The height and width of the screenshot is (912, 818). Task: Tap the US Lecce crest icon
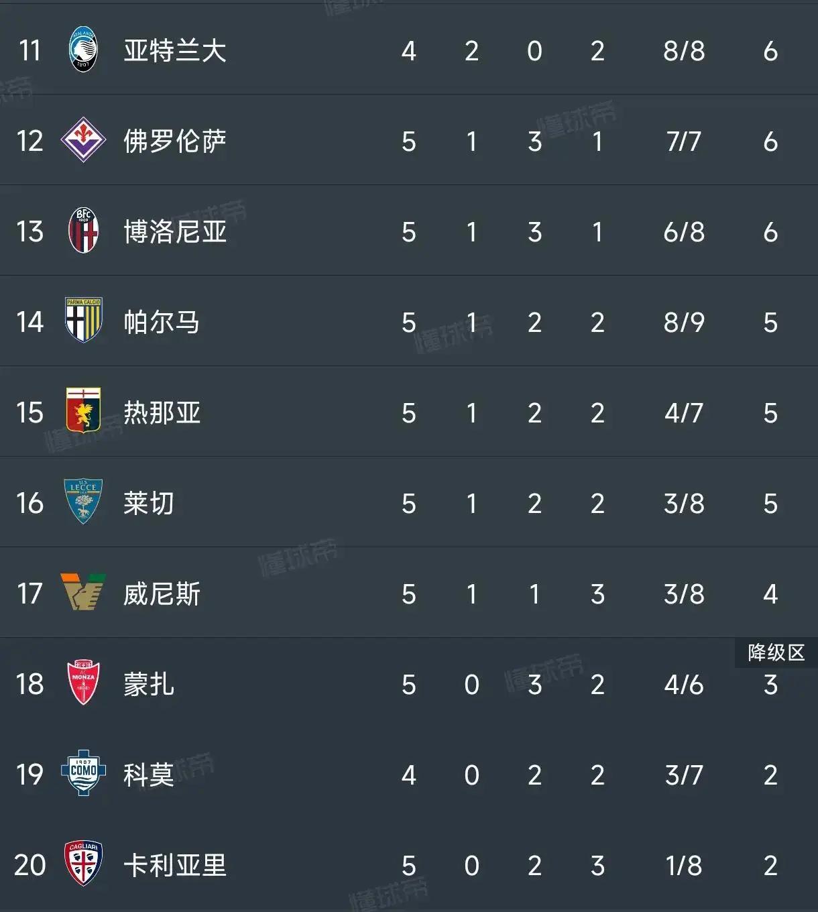pyautogui.click(x=83, y=502)
